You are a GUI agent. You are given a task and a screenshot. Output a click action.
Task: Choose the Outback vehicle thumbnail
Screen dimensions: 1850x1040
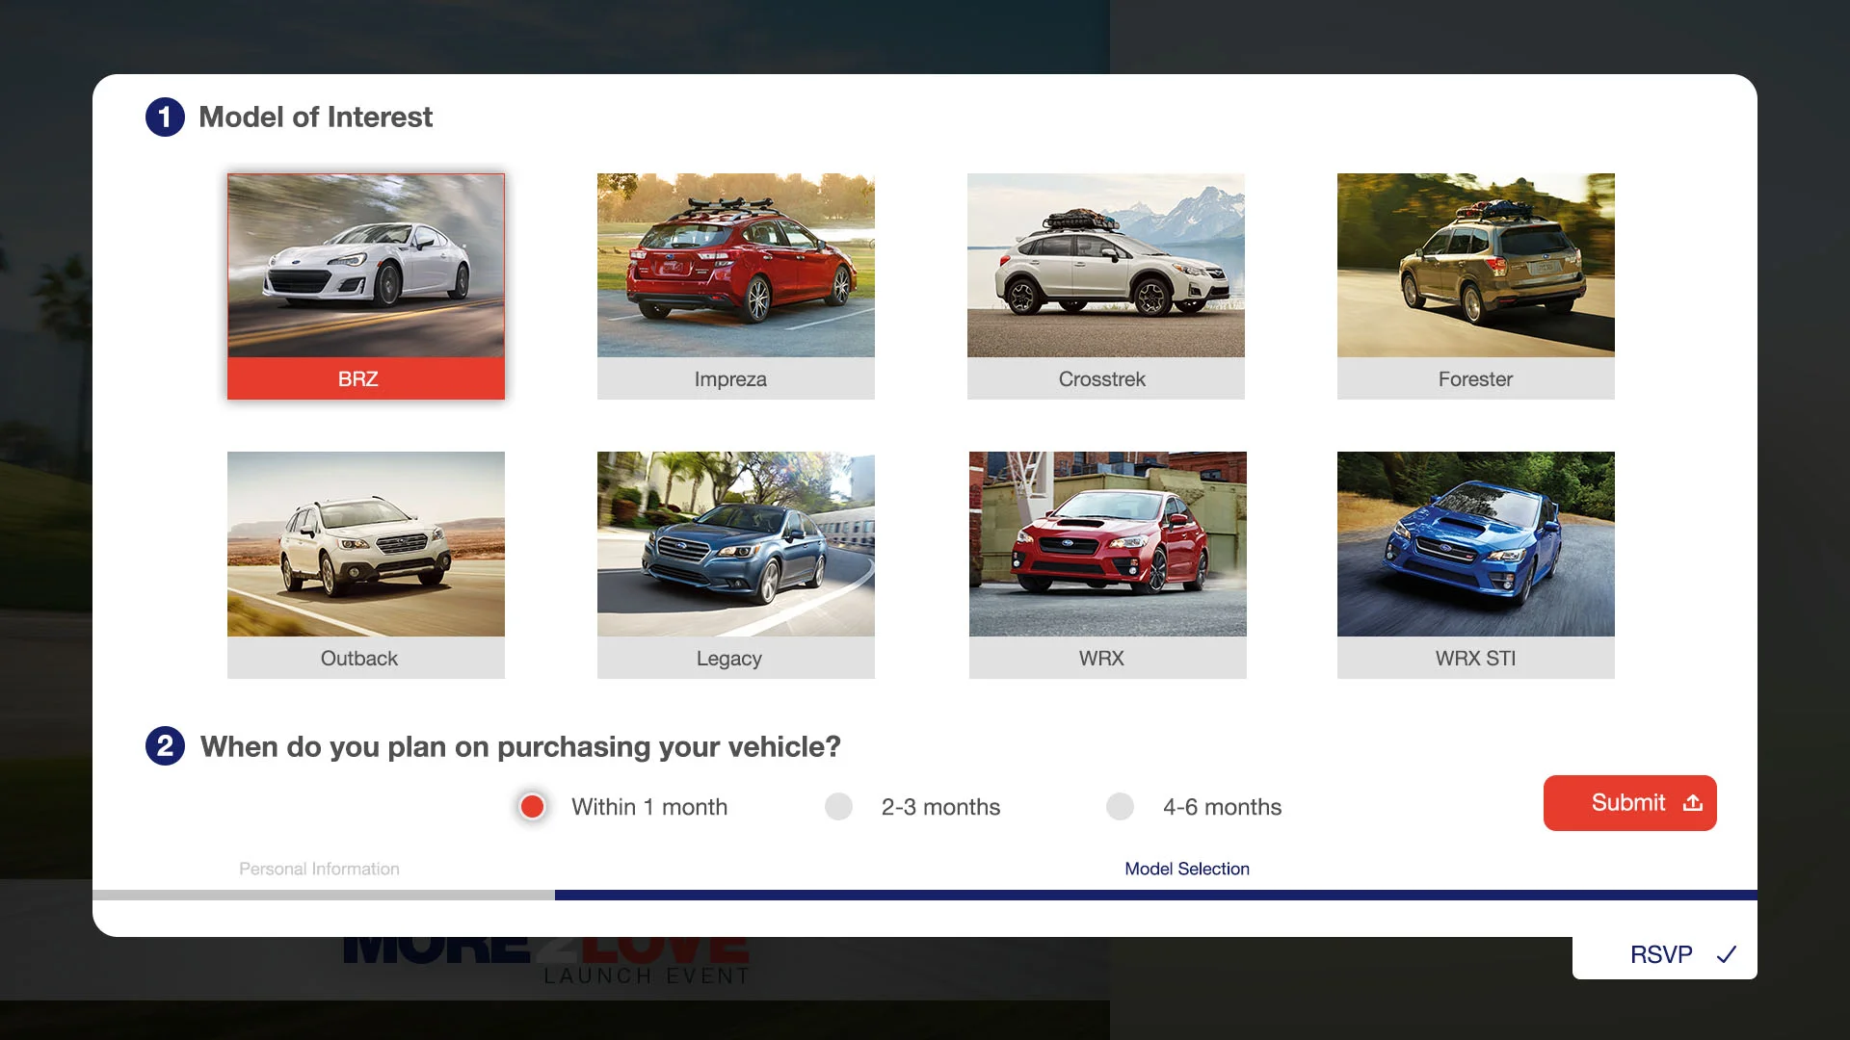365,544
